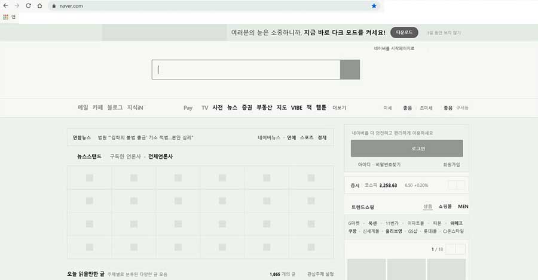
Task: Open the G마켓 shopping mall link
Action: 354,223
